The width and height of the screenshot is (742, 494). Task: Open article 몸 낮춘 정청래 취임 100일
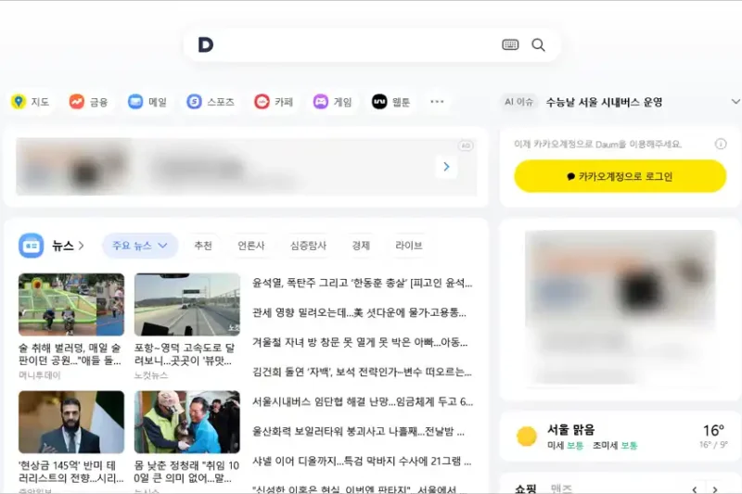point(187,472)
